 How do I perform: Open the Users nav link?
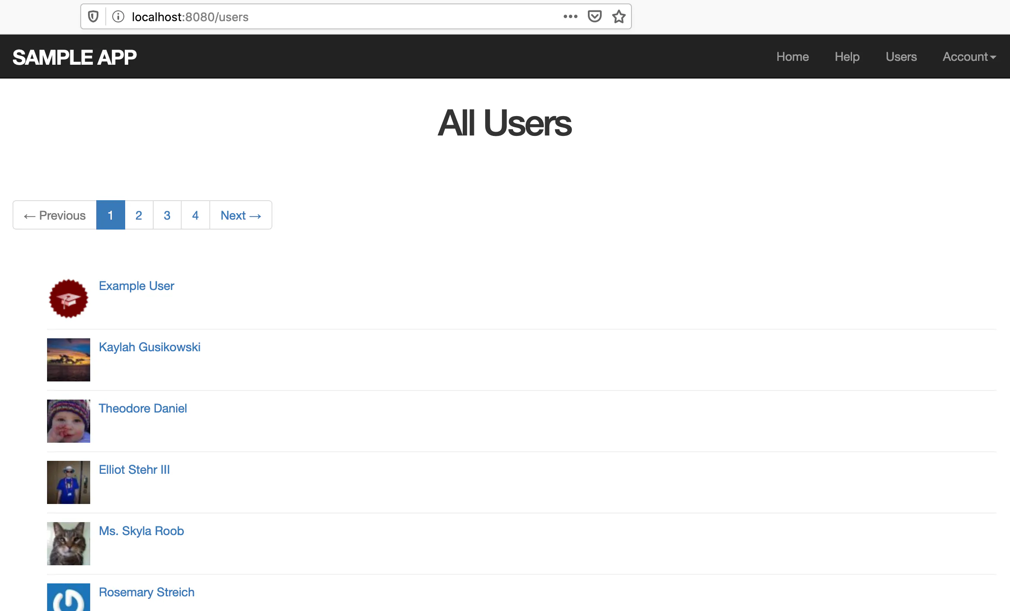click(x=901, y=57)
